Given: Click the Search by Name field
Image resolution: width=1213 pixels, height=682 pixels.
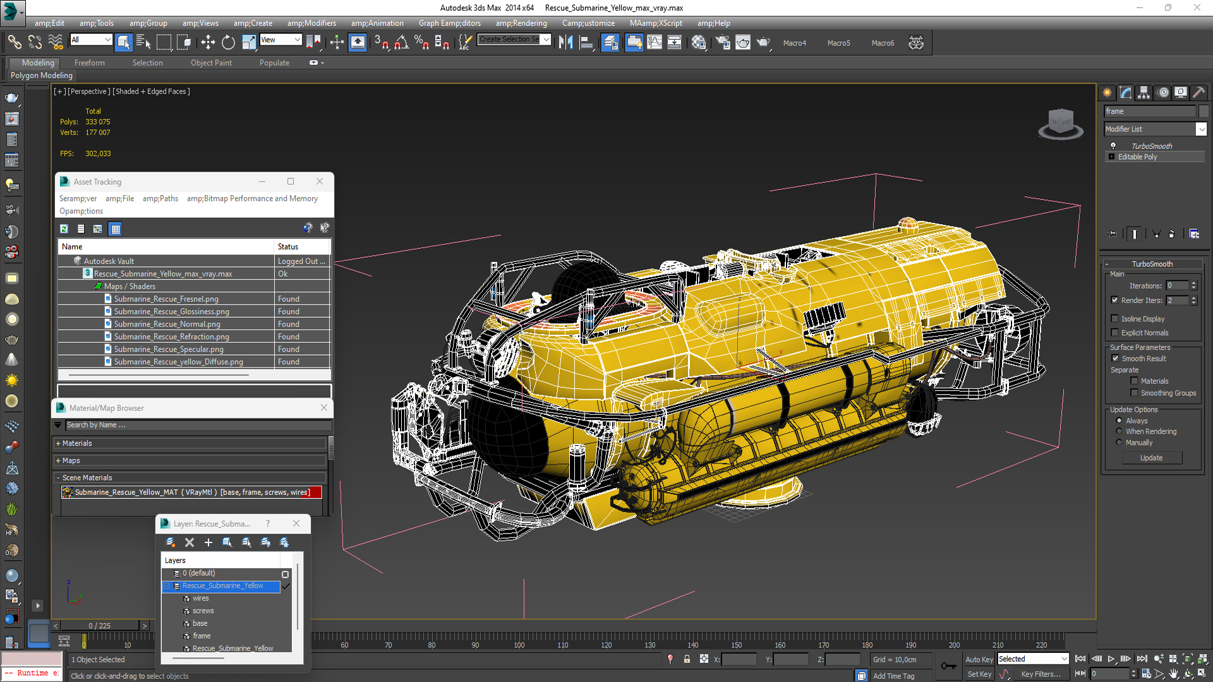Looking at the screenshot, I should click(x=198, y=425).
